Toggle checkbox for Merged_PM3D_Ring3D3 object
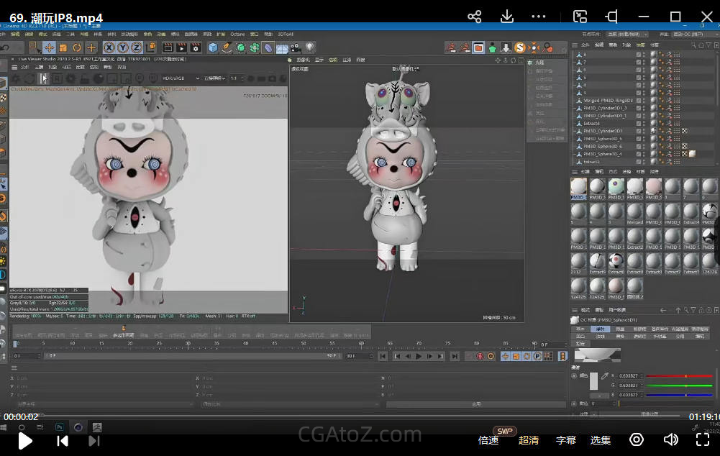 (638, 100)
